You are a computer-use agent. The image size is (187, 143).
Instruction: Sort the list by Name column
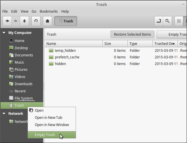pyautogui.click(x=73, y=44)
